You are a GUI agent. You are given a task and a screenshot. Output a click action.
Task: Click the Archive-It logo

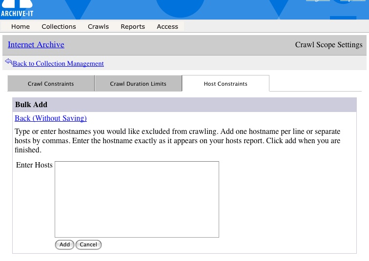[x=17, y=8]
